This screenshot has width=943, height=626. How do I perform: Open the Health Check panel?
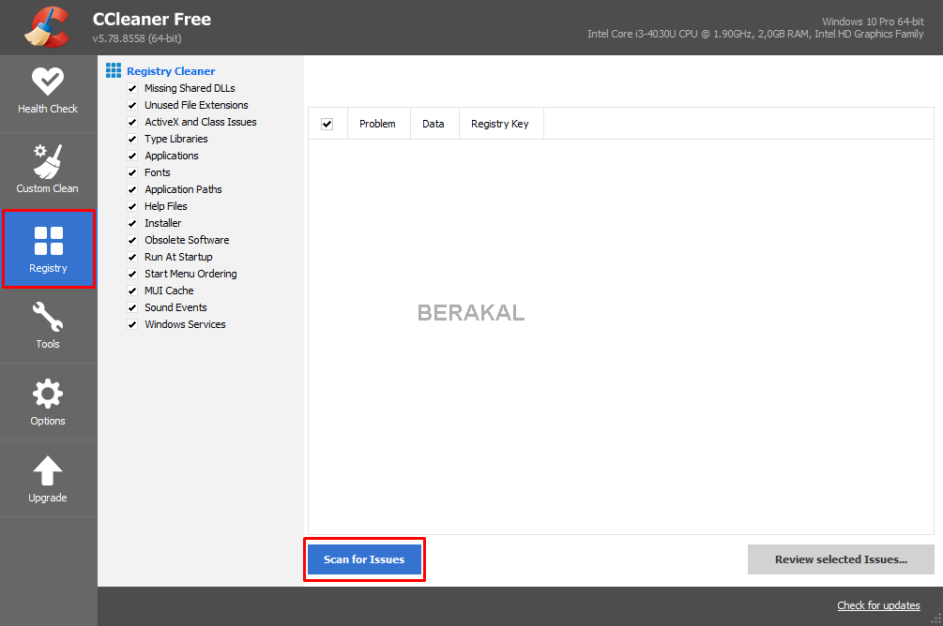pyautogui.click(x=48, y=92)
